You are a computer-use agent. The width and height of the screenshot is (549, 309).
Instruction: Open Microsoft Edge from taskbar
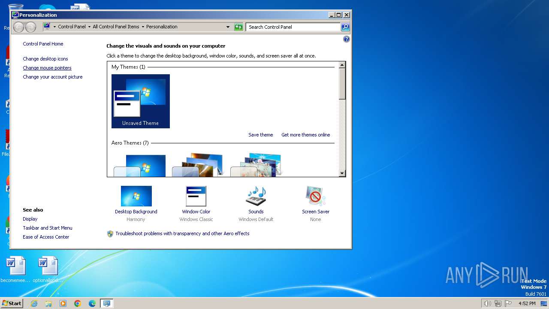point(92,303)
